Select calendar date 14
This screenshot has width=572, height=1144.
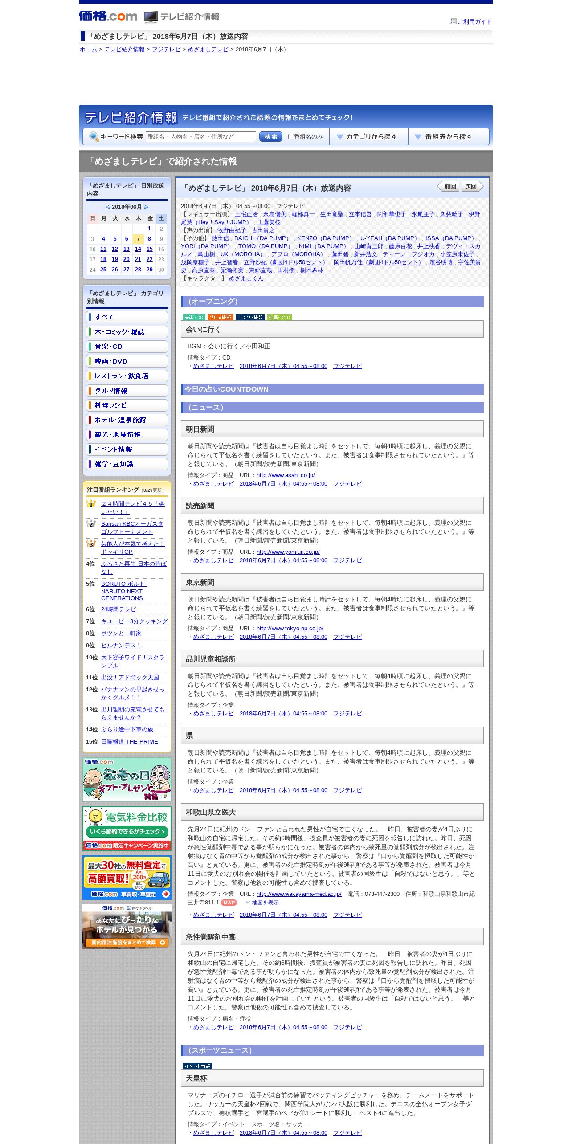coord(138,249)
